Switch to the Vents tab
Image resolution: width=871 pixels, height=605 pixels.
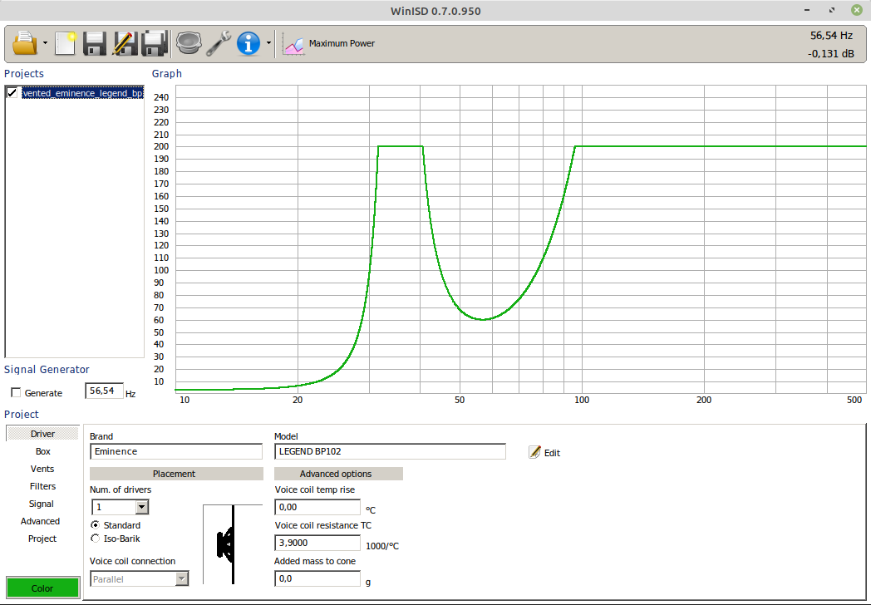pyautogui.click(x=42, y=469)
